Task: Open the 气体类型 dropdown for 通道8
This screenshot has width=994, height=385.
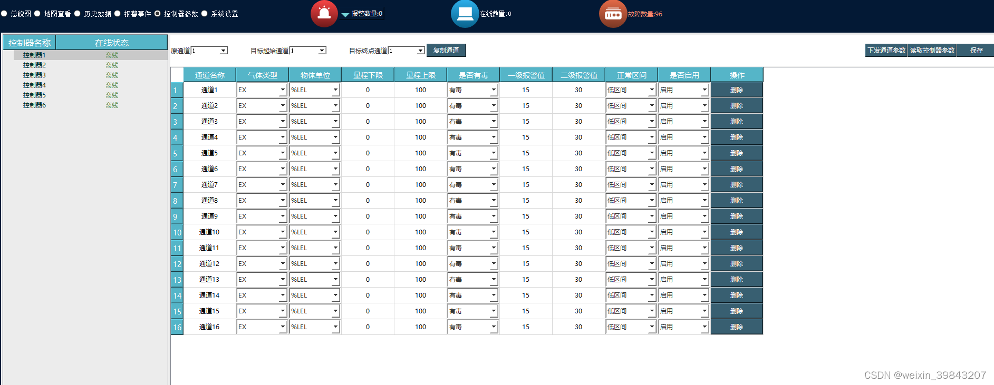Action: tap(262, 201)
